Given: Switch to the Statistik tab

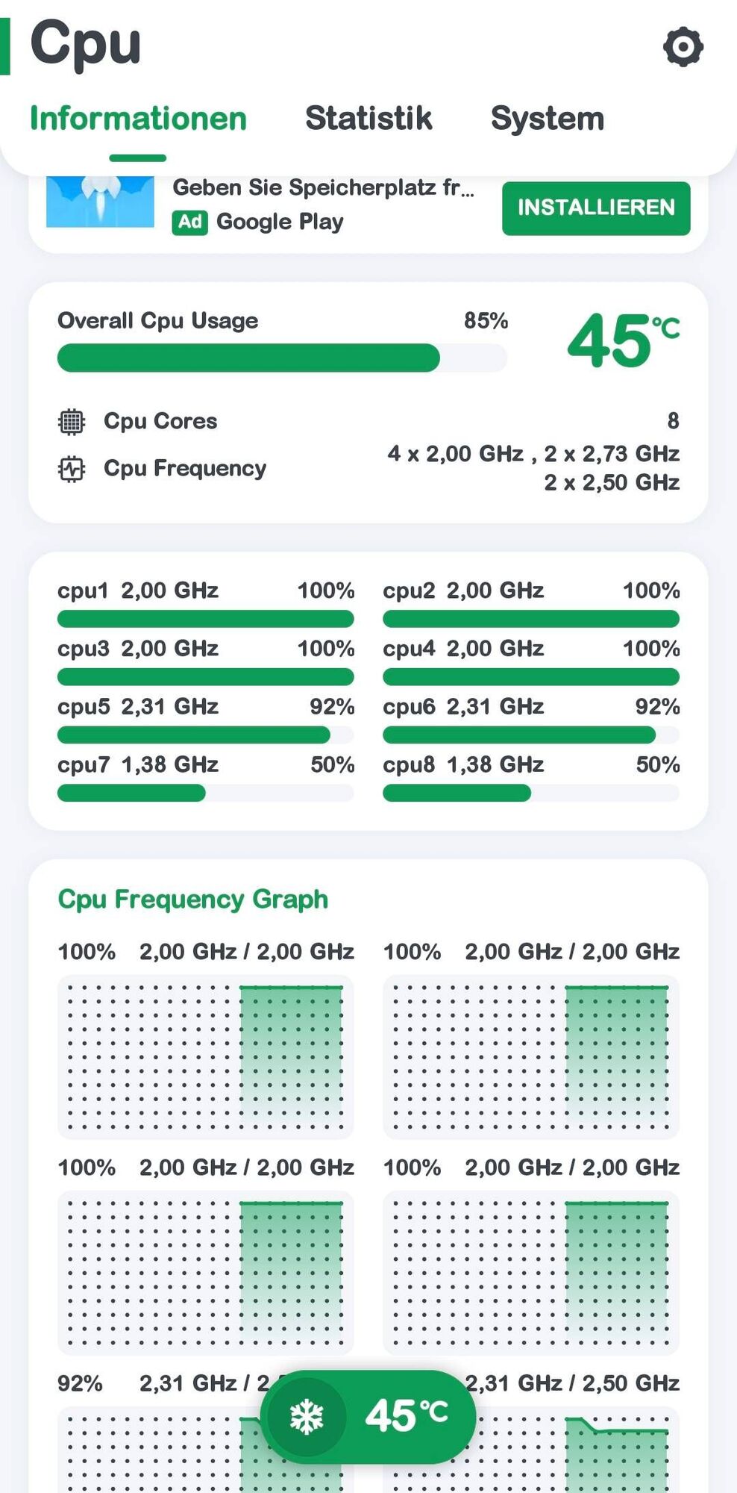Looking at the screenshot, I should (368, 119).
